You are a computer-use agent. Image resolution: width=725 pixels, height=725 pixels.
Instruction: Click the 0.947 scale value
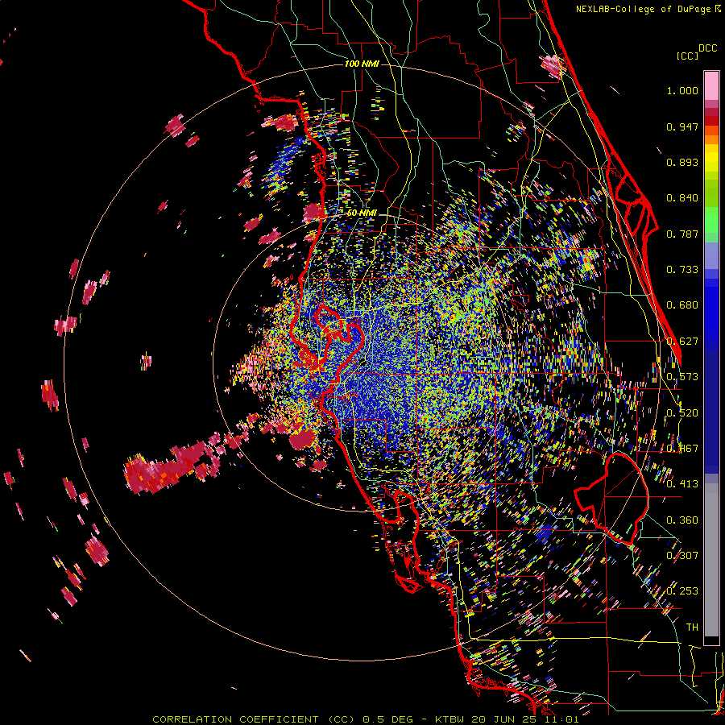[x=682, y=126]
